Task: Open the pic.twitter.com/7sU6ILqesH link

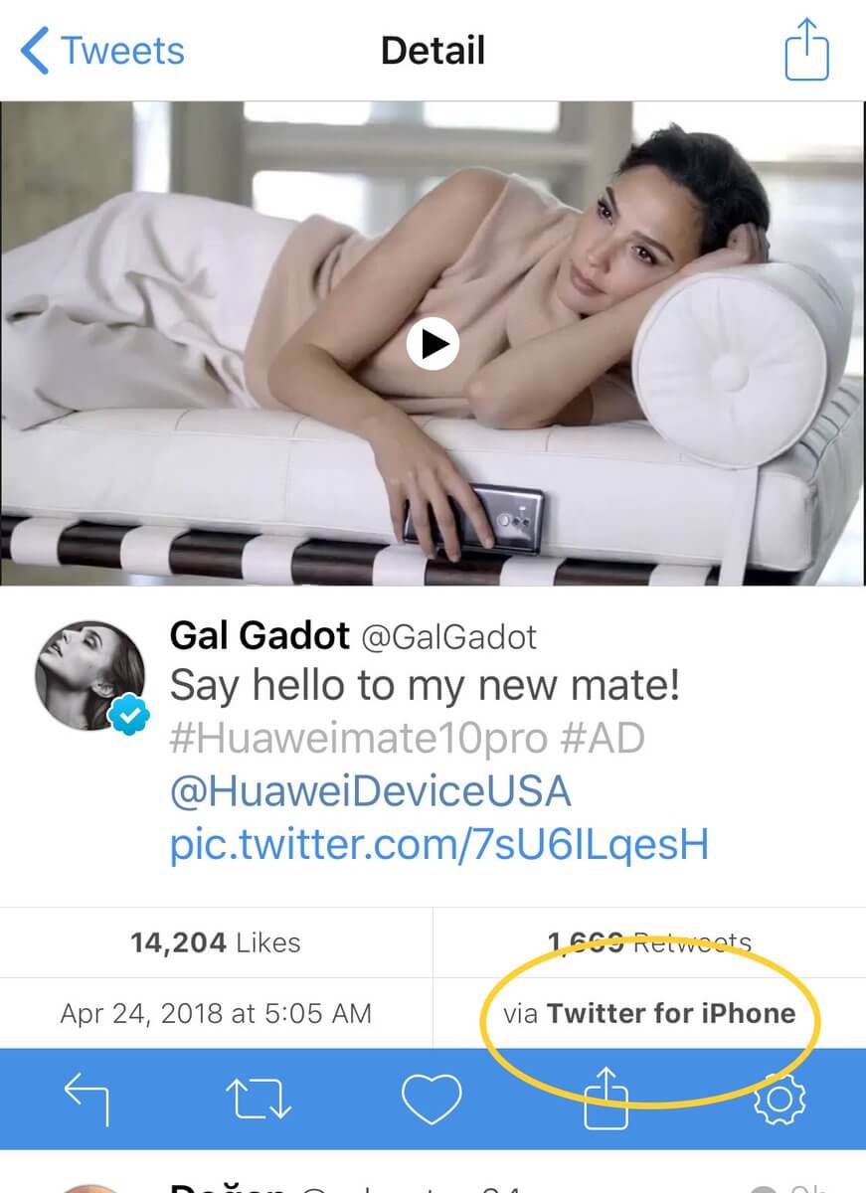Action: point(438,844)
